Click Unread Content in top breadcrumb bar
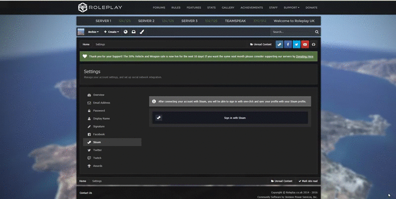This screenshot has height=199, width=396. pos(261,45)
